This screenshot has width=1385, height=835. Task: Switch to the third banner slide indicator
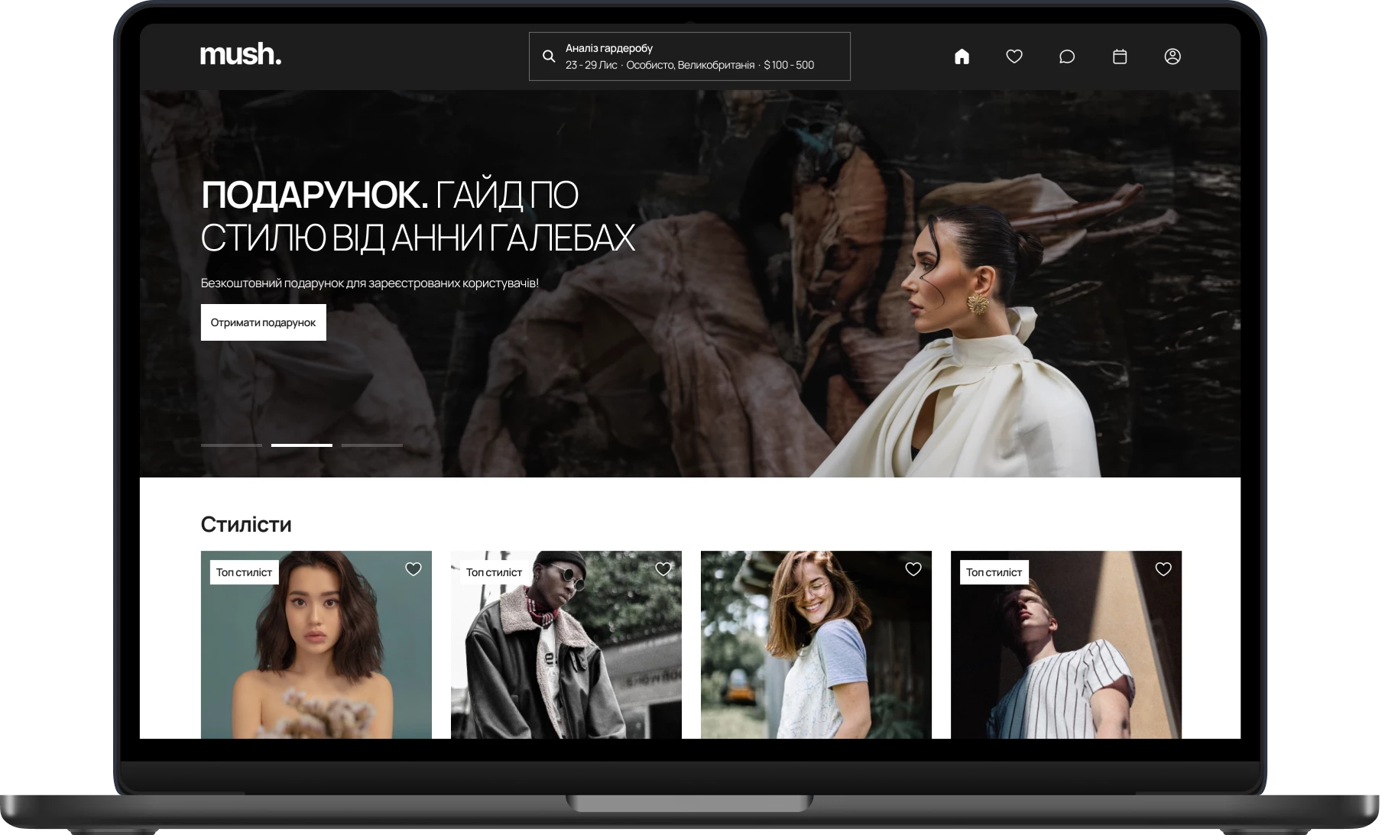click(371, 445)
